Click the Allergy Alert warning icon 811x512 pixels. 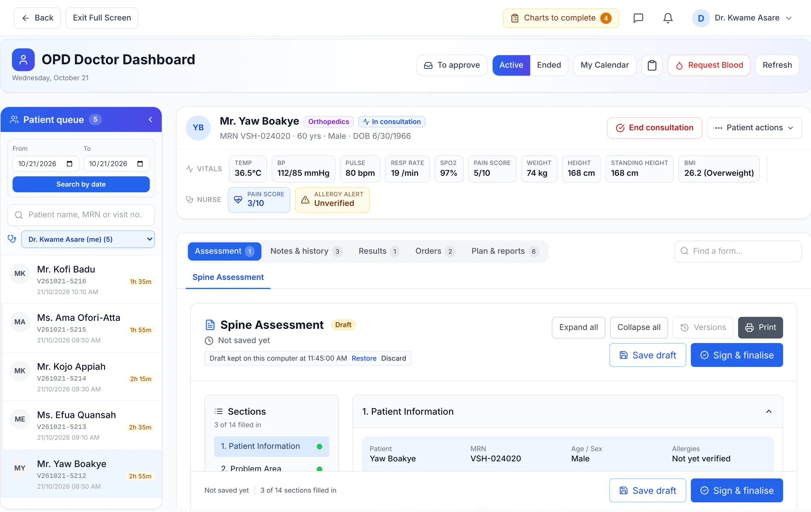click(x=305, y=200)
